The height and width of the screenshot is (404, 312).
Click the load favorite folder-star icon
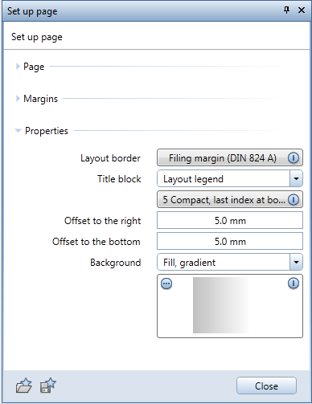pos(24,386)
